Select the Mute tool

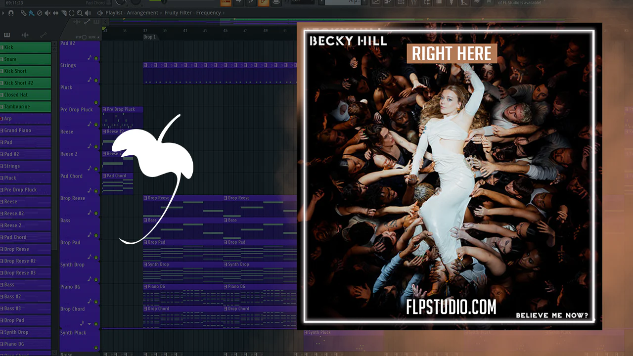47,13
